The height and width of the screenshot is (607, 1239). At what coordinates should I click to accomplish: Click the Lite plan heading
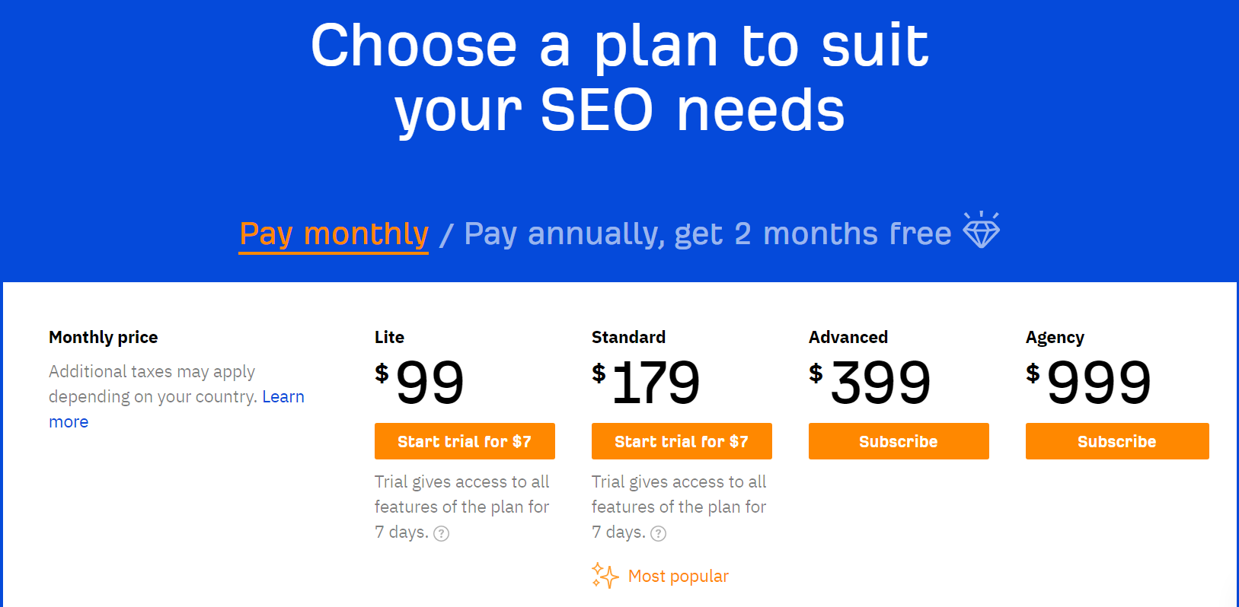pos(389,337)
